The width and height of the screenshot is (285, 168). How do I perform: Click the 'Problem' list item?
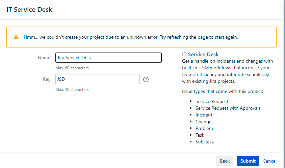[x=204, y=128]
